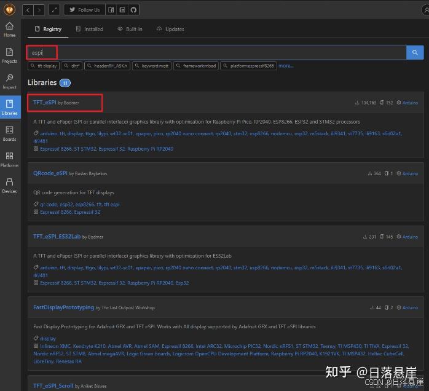Open the Home sidebar item
The width and height of the screenshot is (429, 391).
(10, 30)
